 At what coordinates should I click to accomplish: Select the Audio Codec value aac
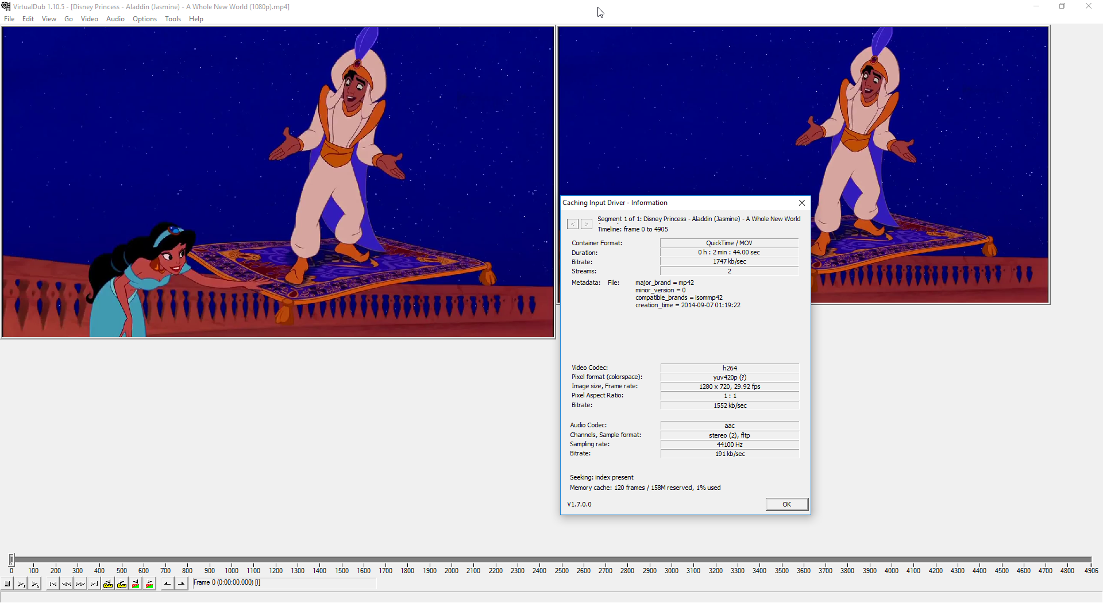(730, 426)
